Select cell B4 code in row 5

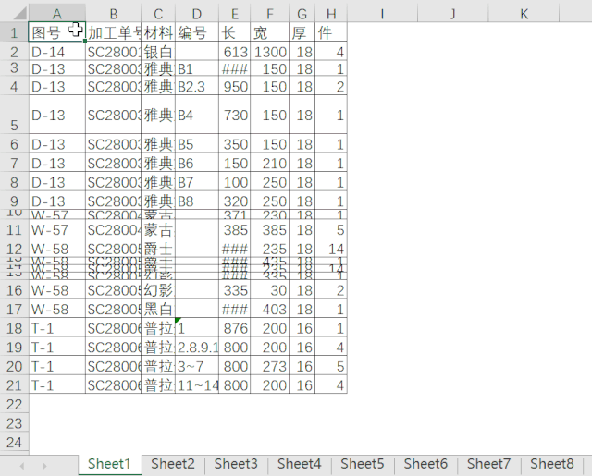197,115
